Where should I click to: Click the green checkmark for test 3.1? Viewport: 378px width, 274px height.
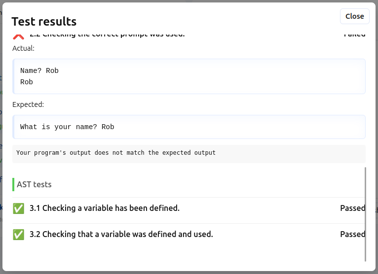(18, 208)
